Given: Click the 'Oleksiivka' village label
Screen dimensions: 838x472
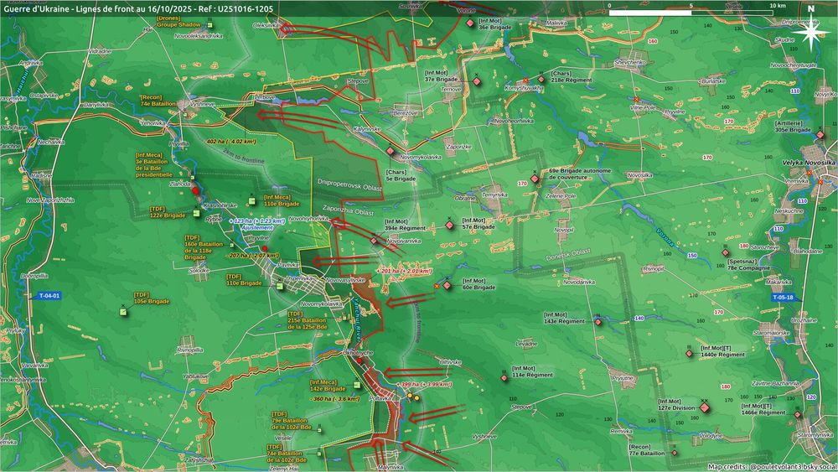Looking at the screenshot, I should 266,25.
